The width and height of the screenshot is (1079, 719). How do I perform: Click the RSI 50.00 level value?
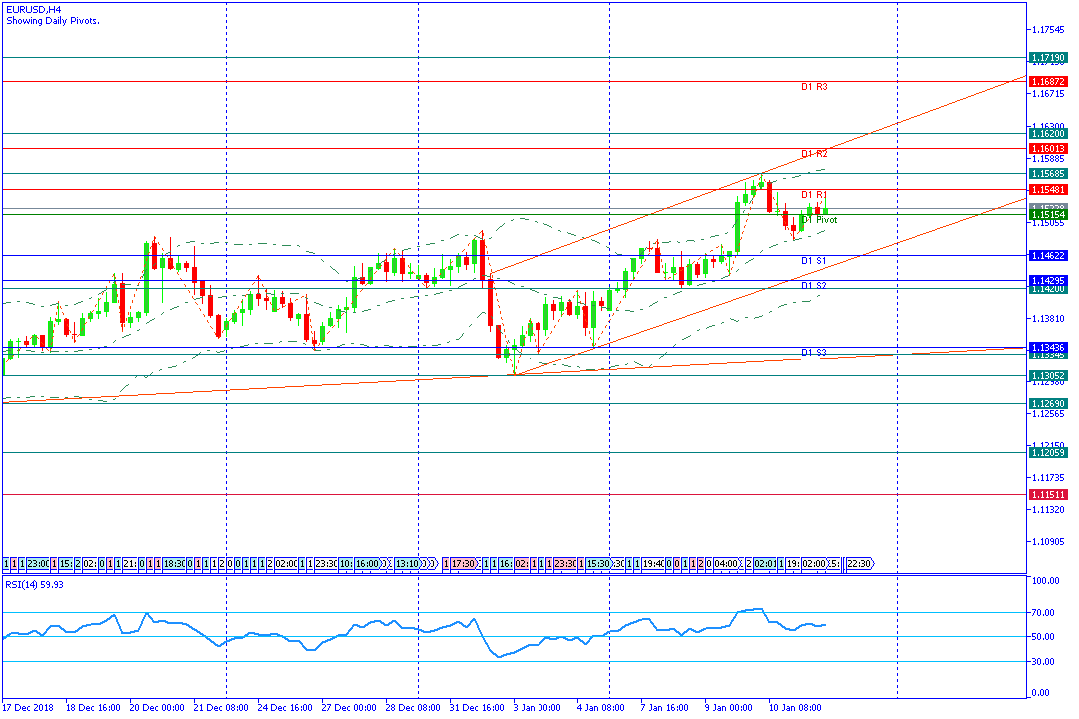point(1044,637)
